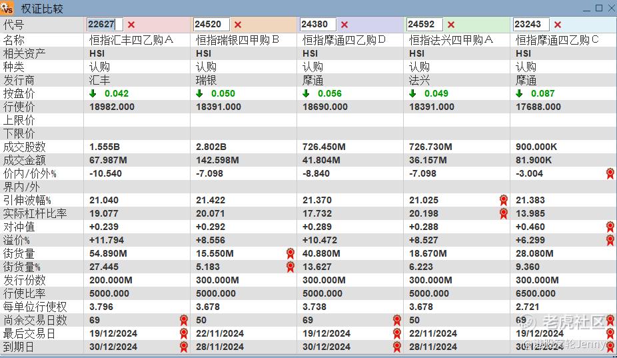Screen dimensions: 617x358
Task: Select warrant name 恒指汇丰四乙购A
Action: tap(131, 40)
